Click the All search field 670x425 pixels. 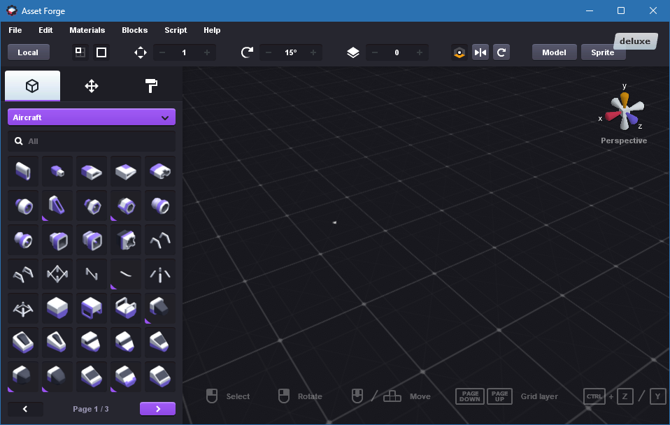tap(92, 141)
